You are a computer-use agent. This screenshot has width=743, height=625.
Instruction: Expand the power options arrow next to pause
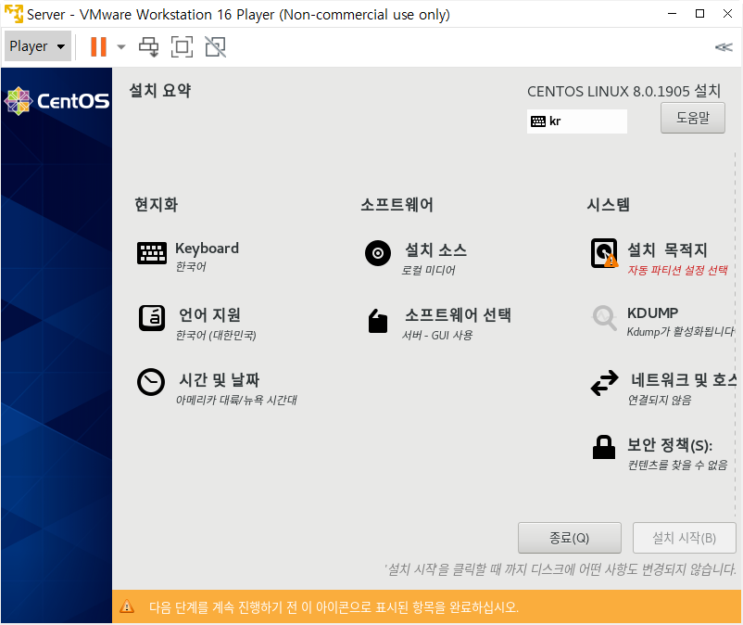point(121,47)
